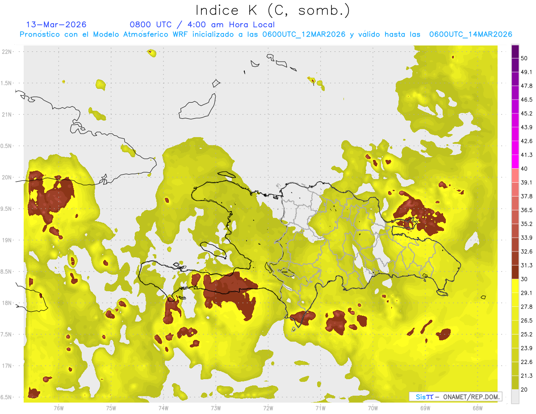Click the map title "Indice K (C, somb.)"

[273, 10]
